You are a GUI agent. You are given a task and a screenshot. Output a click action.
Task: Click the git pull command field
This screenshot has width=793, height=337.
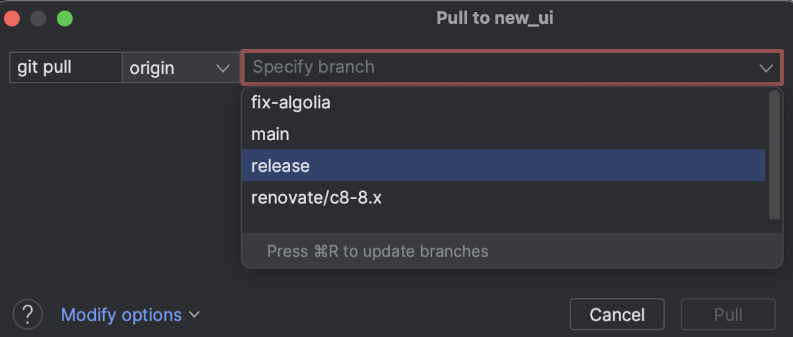coord(65,67)
